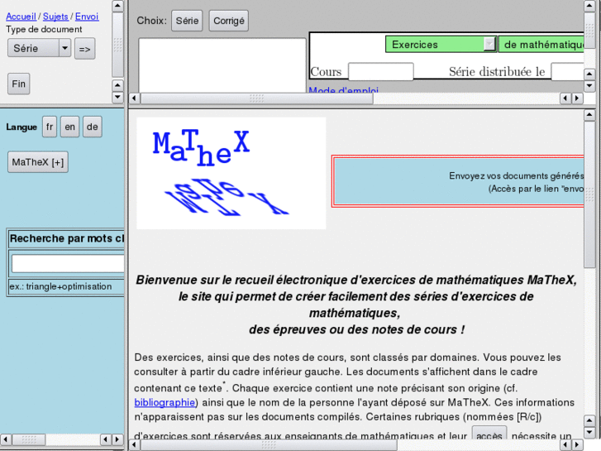Image resolution: width=601 pixels, height=451 pixels.
Task: Expand the MaTheX [+] button
Action: click(x=38, y=162)
